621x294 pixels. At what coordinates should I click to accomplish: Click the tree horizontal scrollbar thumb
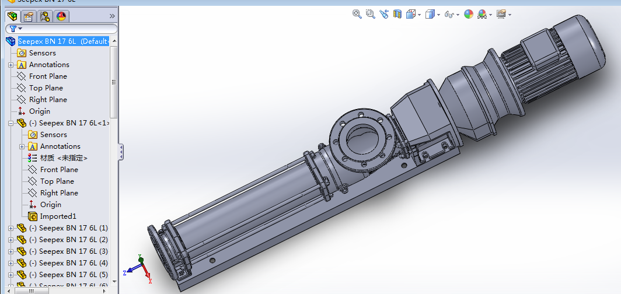click(32, 291)
